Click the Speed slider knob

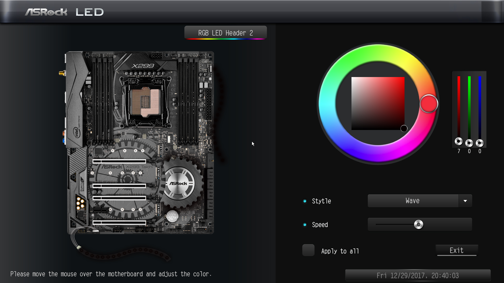(418, 225)
